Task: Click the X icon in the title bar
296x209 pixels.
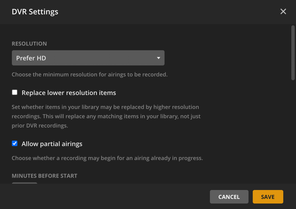Action: pos(283,12)
